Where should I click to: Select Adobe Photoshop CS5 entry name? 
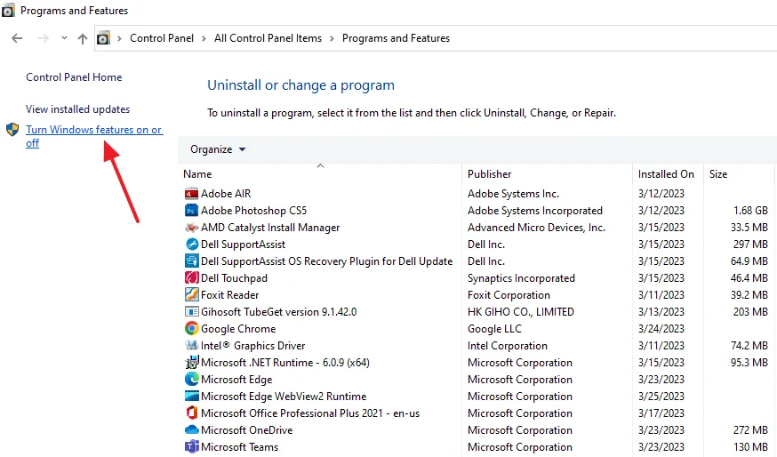coord(253,211)
